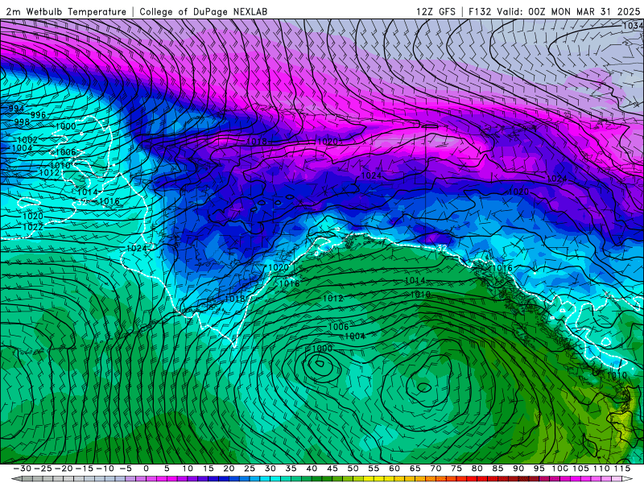
Task: Click the colorbar label 110
Action: coord(601,469)
